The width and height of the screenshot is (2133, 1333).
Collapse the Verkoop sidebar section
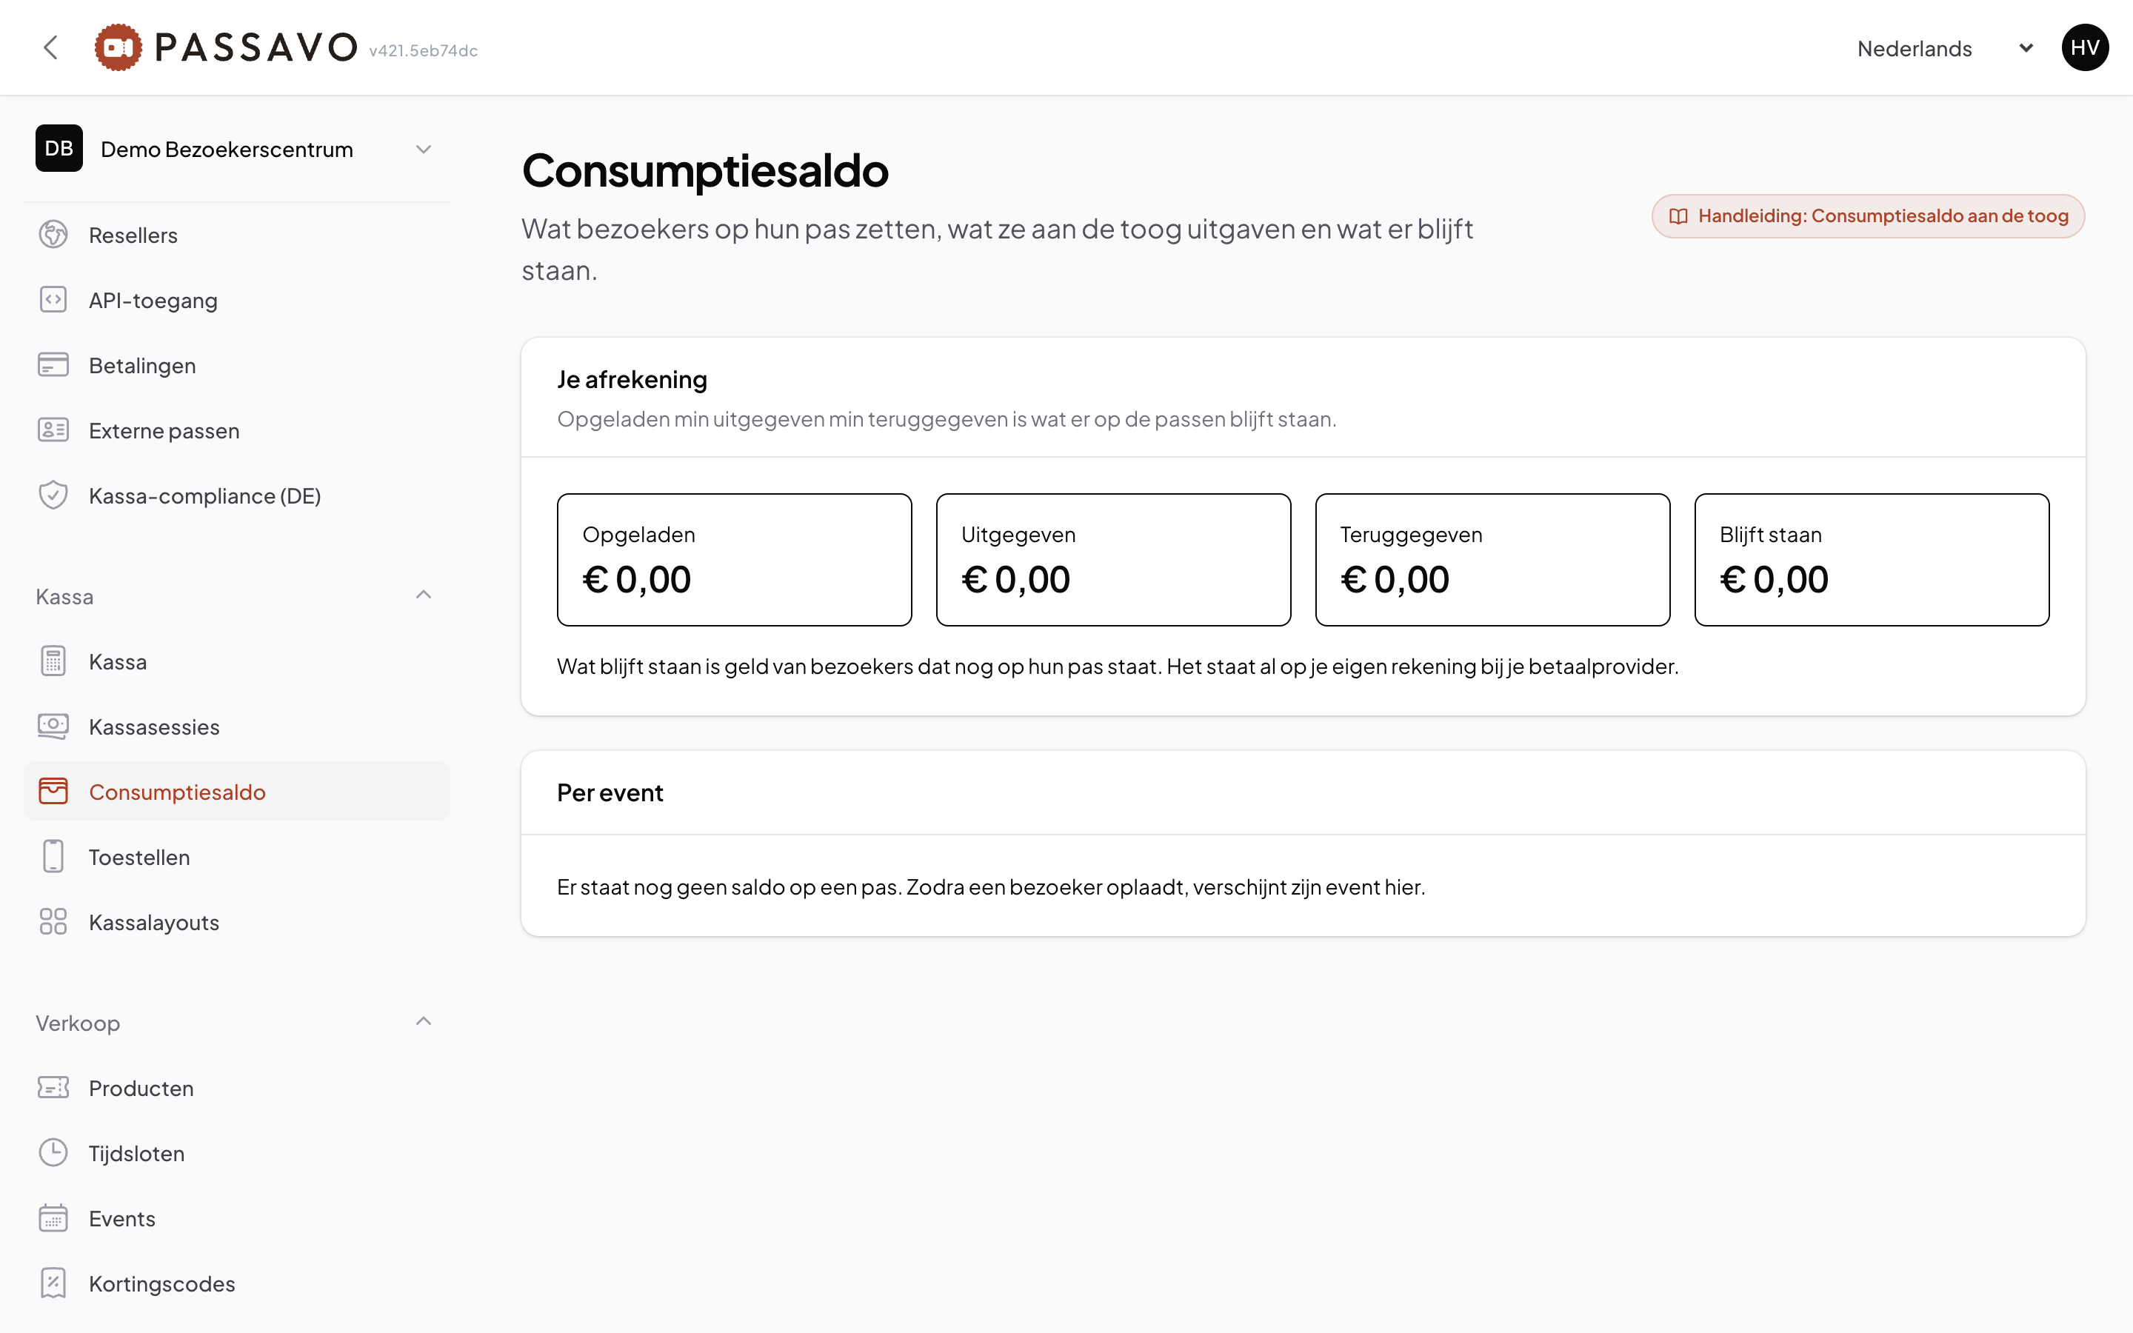coord(423,1023)
